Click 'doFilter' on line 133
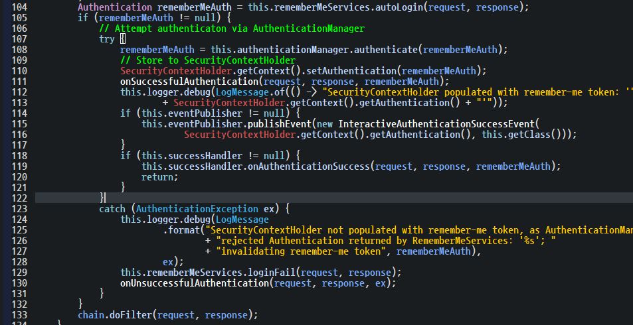 click(x=131, y=315)
